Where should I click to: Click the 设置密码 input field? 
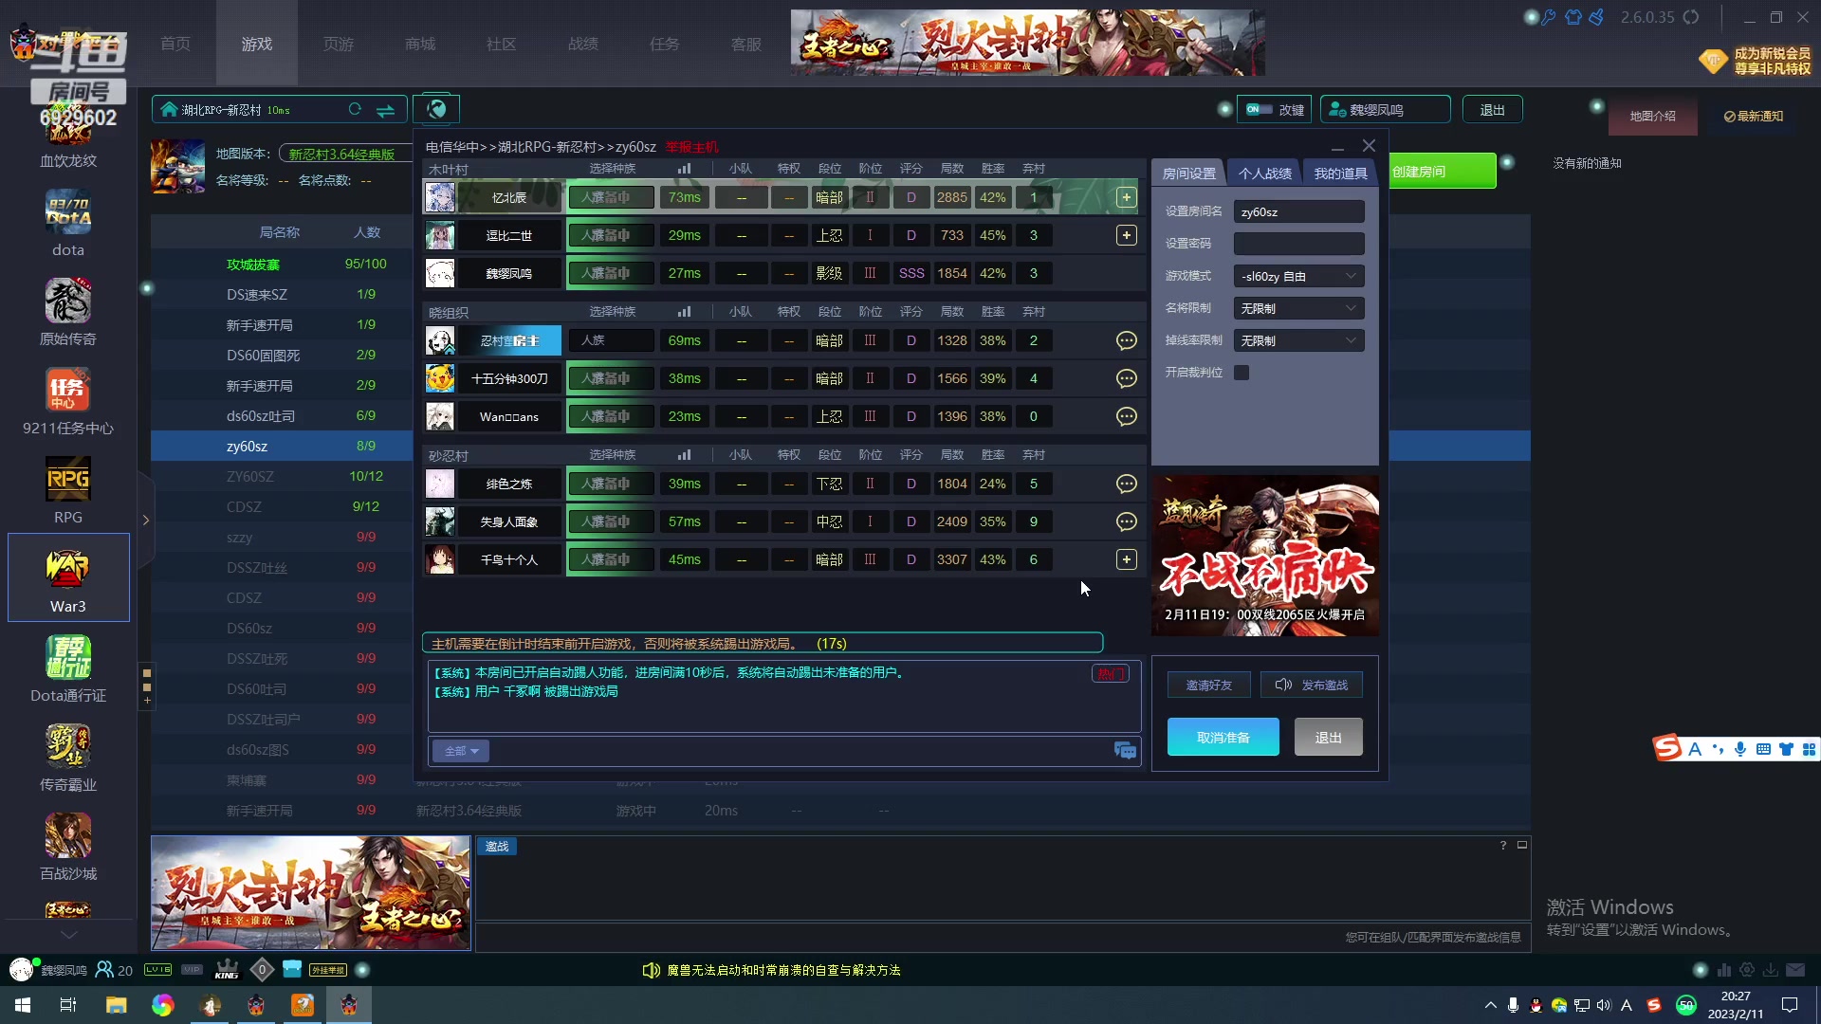(1298, 244)
